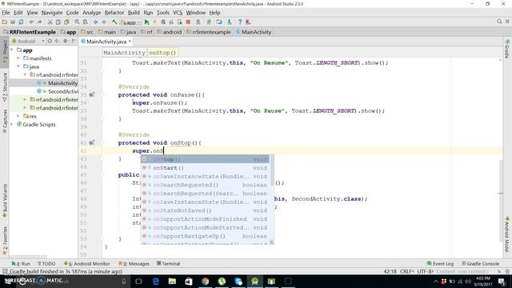Click the SDK Manager download icon
Image resolution: width=512 pixels, height=288 pixels.
[230, 22]
